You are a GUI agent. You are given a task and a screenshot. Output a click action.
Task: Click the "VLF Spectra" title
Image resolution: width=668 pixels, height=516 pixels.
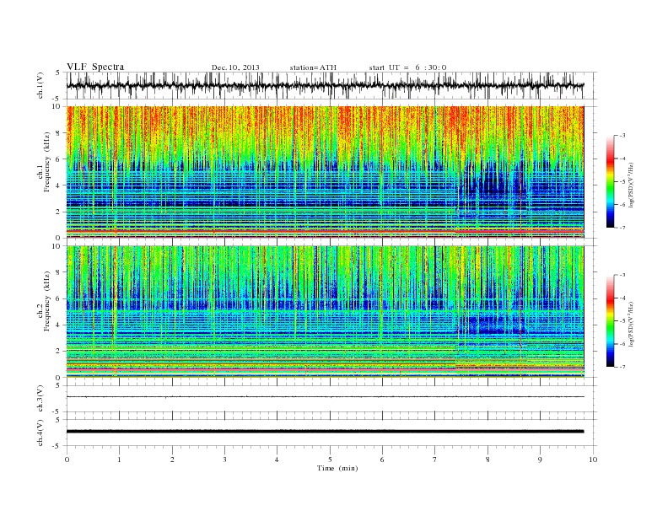pyautogui.click(x=95, y=67)
